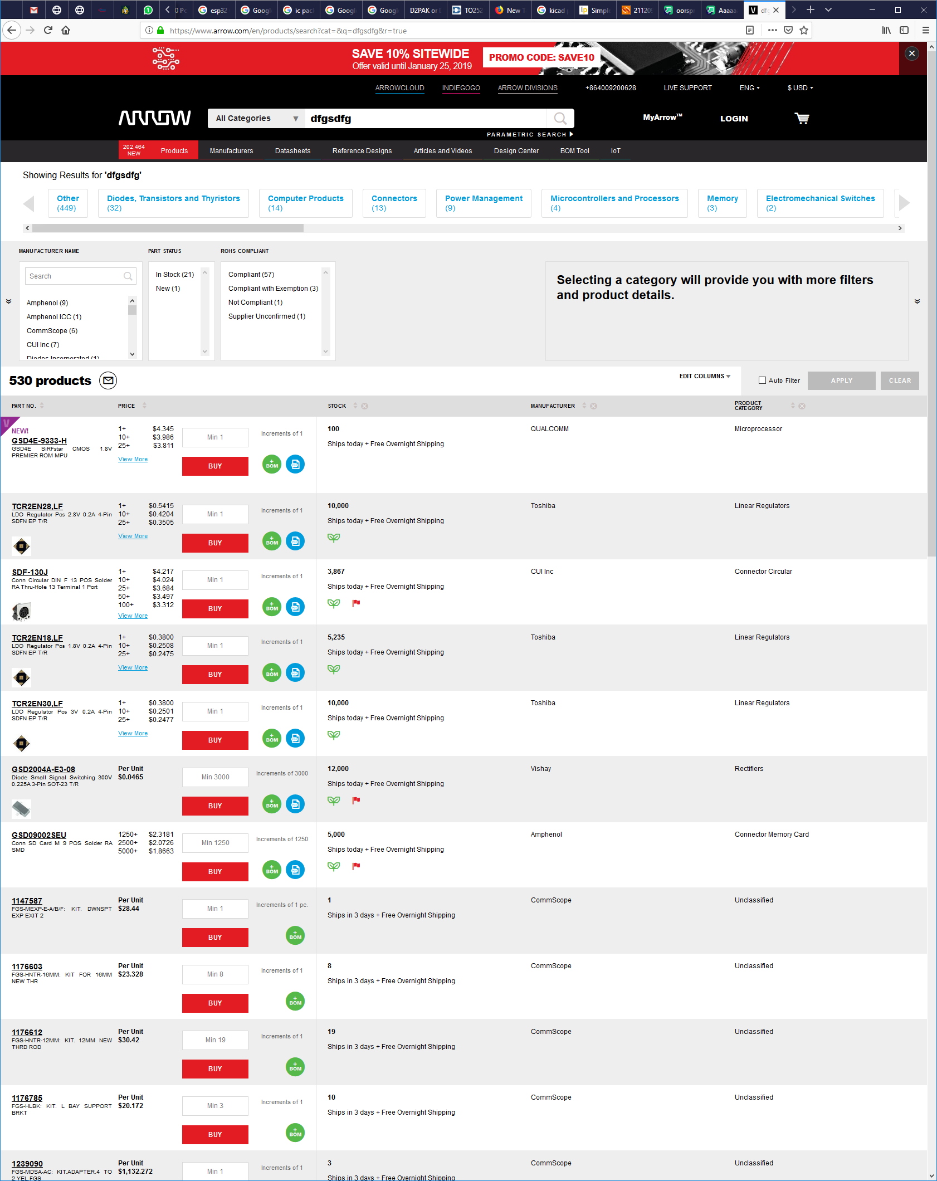Remove Manufacturer column with x icon
The width and height of the screenshot is (937, 1181).
(x=594, y=406)
